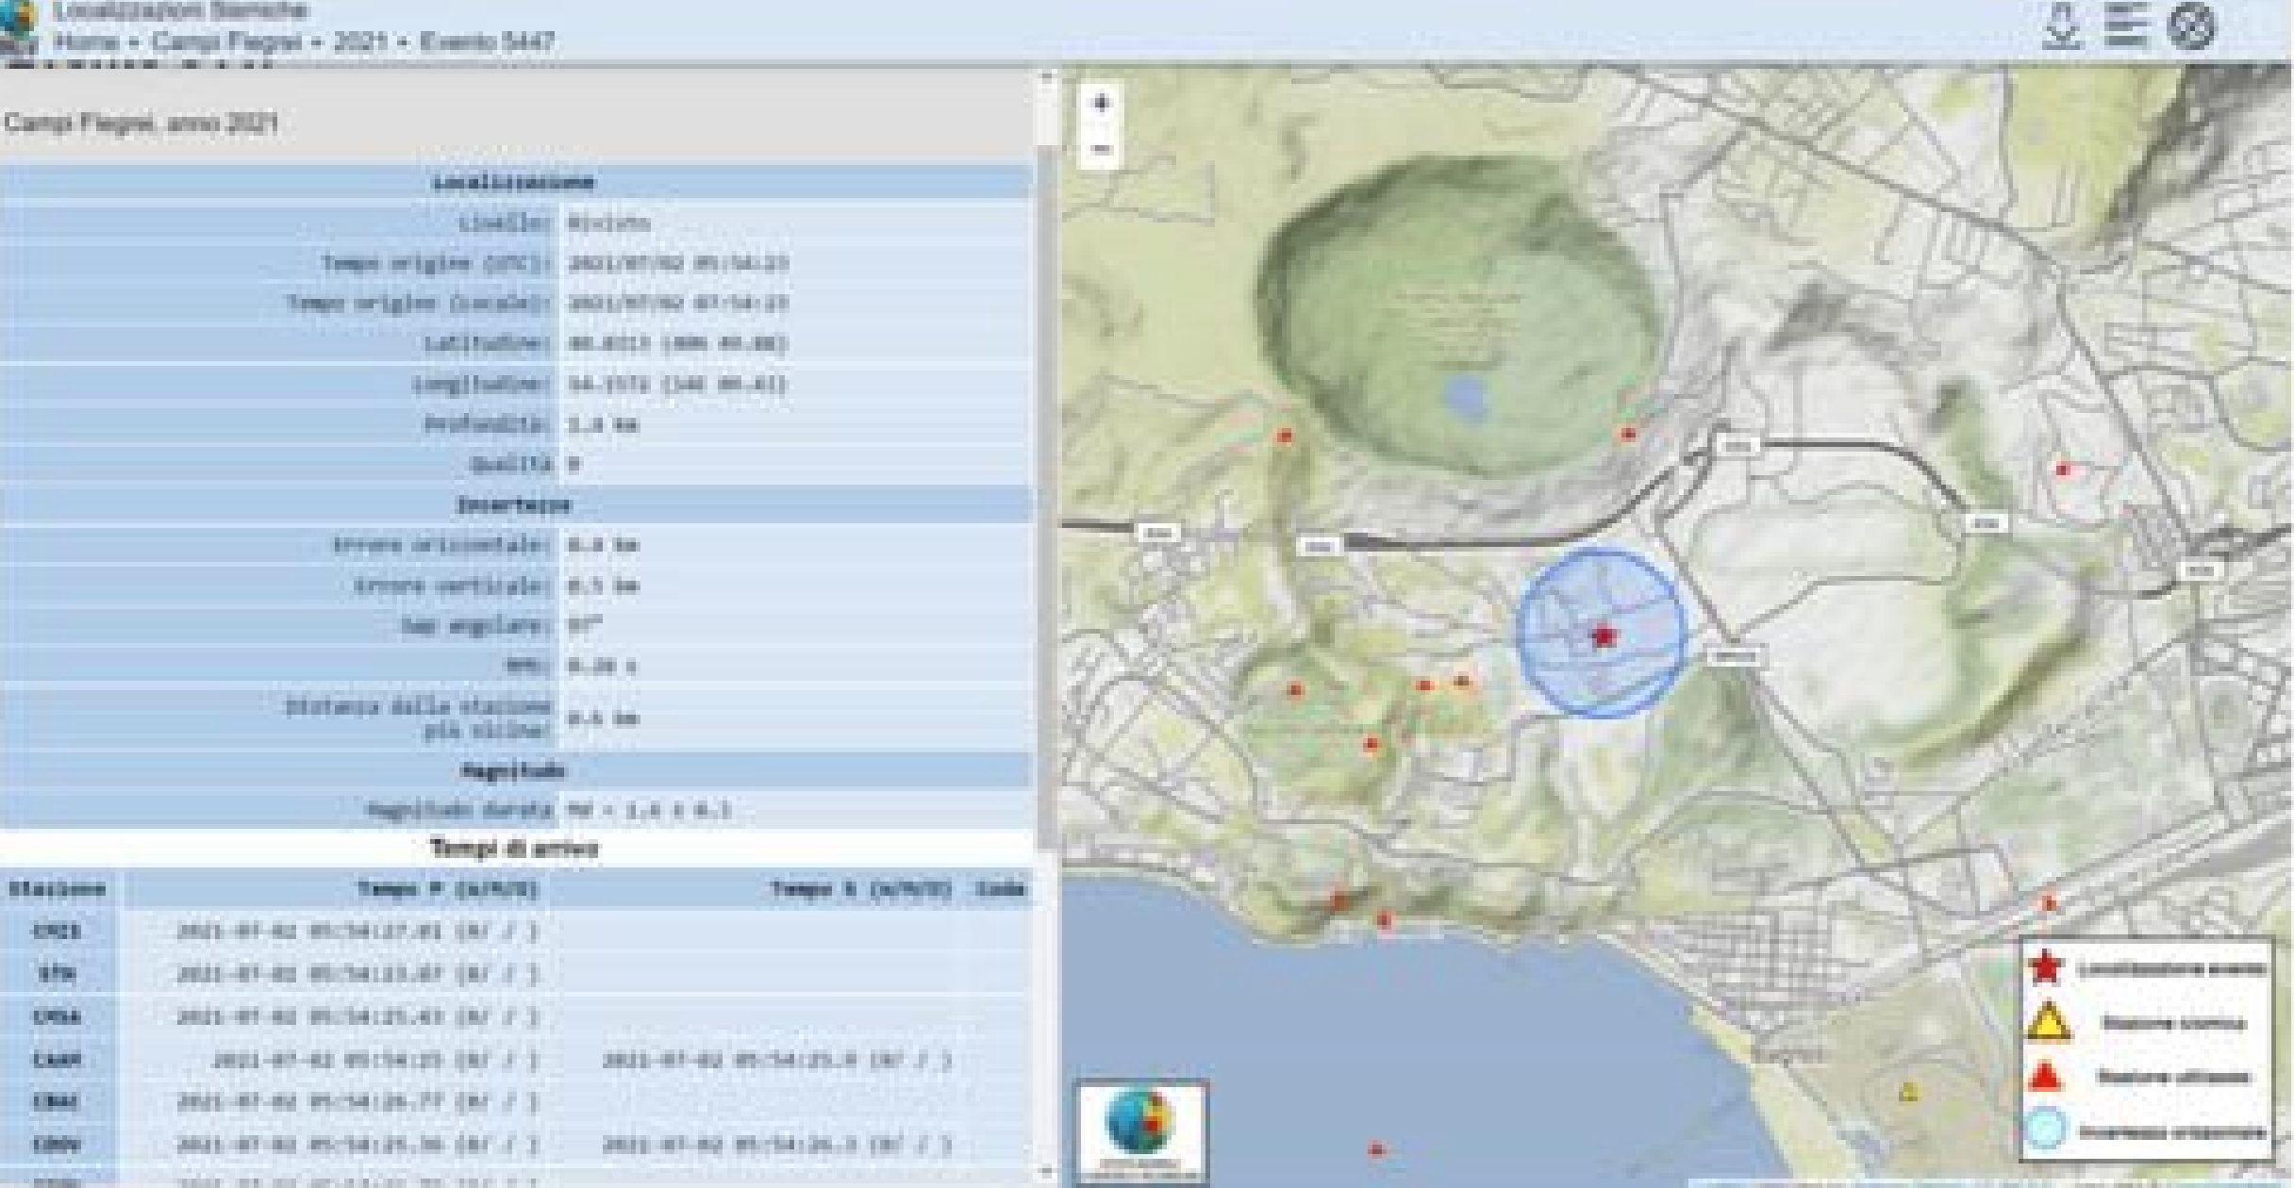The width and height of the screenshot is (2294, 1188).
Task: Click the map zoom in (+) button
Action: click(1101, 104)
